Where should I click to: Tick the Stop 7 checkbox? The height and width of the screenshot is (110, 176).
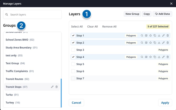(73, 78)
